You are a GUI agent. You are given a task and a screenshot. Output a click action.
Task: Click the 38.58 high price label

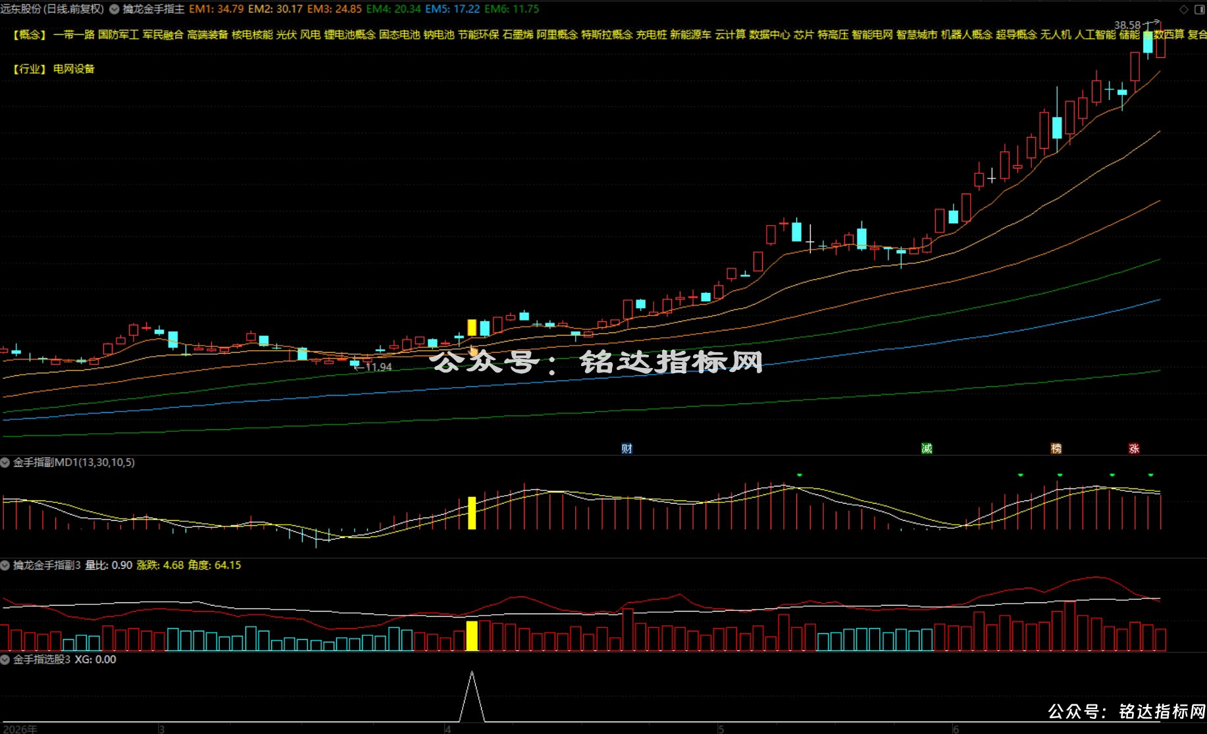coord(1127,25)
